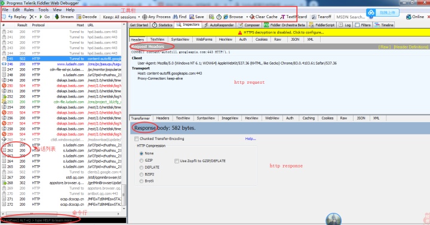The width and height of the screenshot is (430, 225).
Task: Open response ImageView tab
Action: point(230,118)
